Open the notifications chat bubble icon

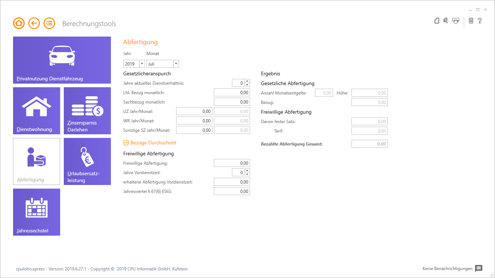pyautogui.click(x=479, y=269)
